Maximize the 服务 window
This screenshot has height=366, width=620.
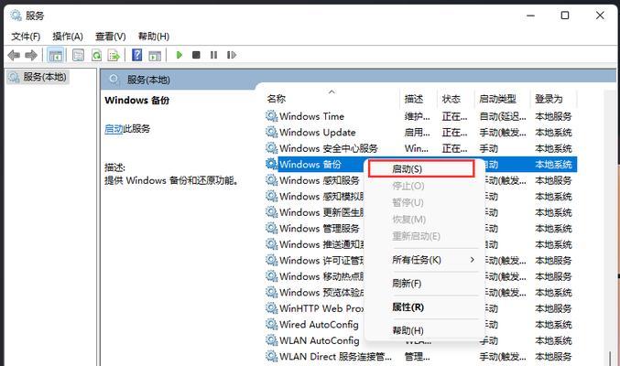[x=565, y=16]
